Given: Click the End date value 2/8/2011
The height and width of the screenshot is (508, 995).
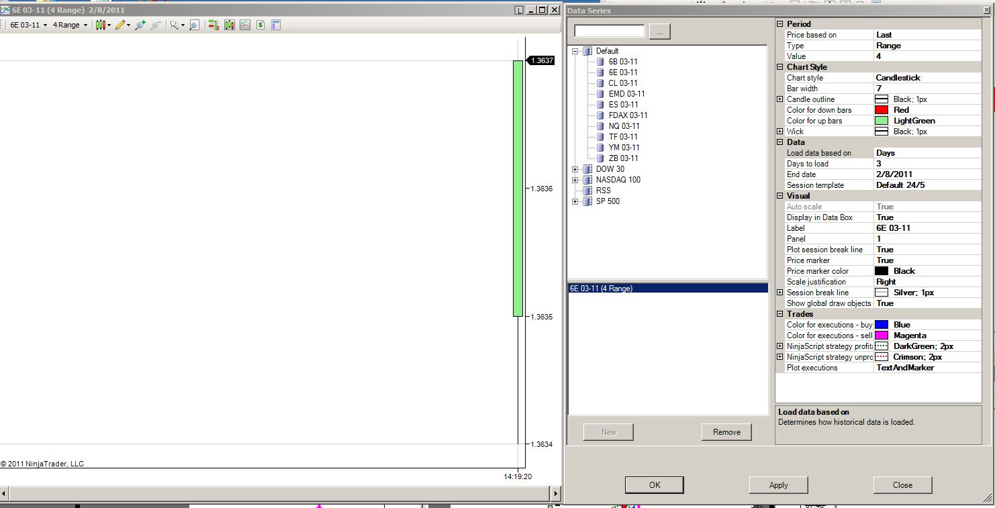Looking at the screenshot, I should [927, 174].
